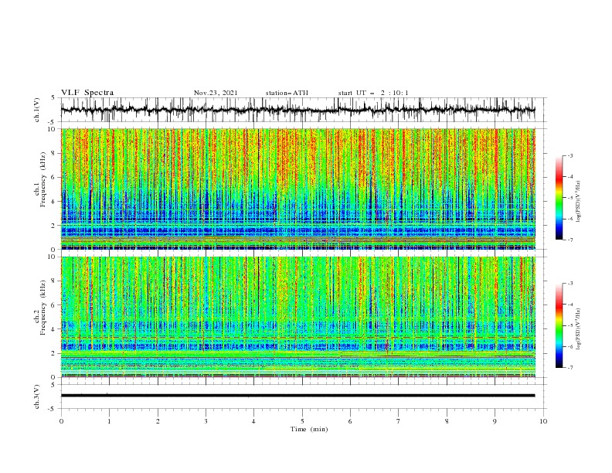Click the "-5" volt tick on ch.1(V) axis
This screenshot has width=612, height=473.
tap(53, 122)
